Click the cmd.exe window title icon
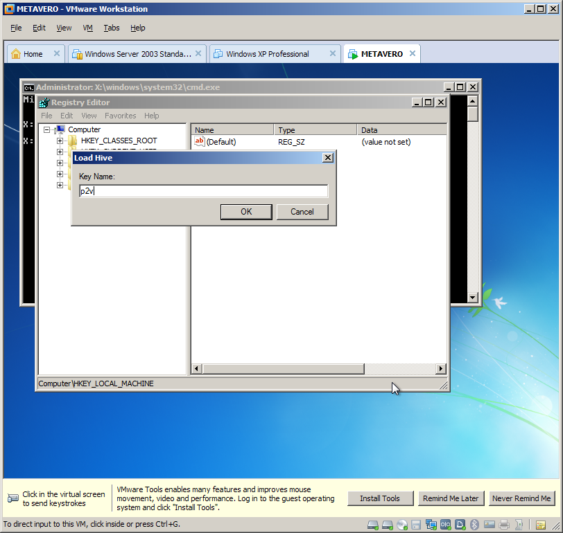 point(28,87)
